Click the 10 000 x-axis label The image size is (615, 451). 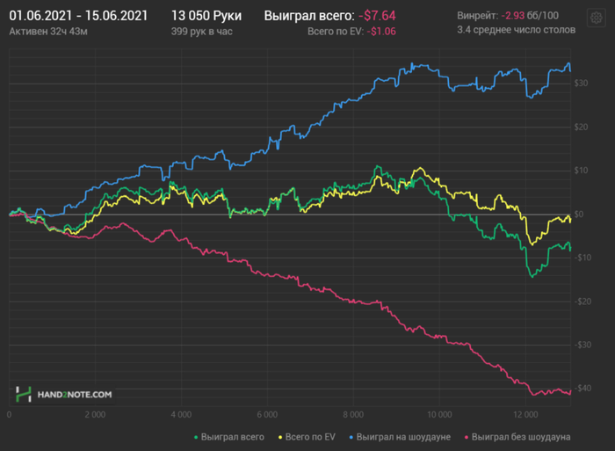pyautogui.click(x=439, y=415)
